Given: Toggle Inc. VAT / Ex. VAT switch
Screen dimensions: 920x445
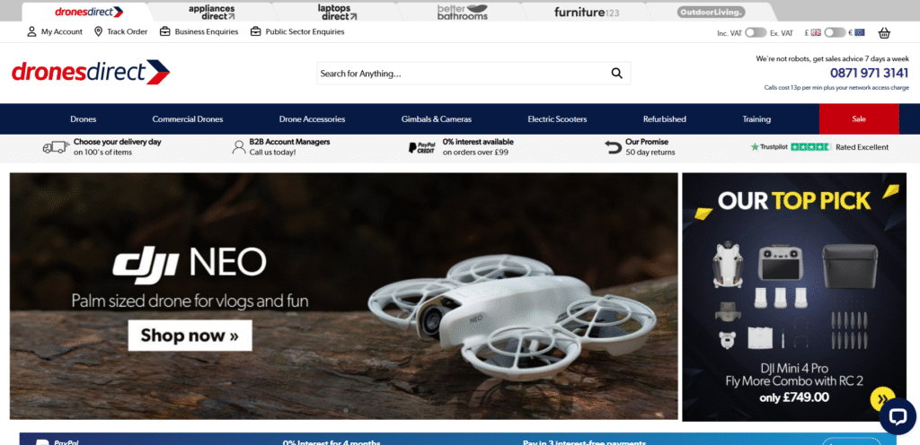Looking at the screenshot, I should (755, 33).
